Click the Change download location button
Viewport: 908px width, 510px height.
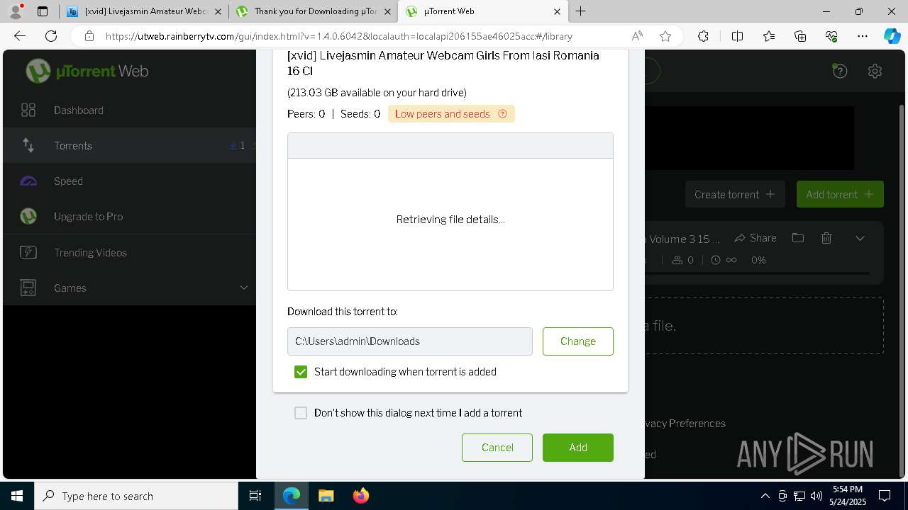578,341
